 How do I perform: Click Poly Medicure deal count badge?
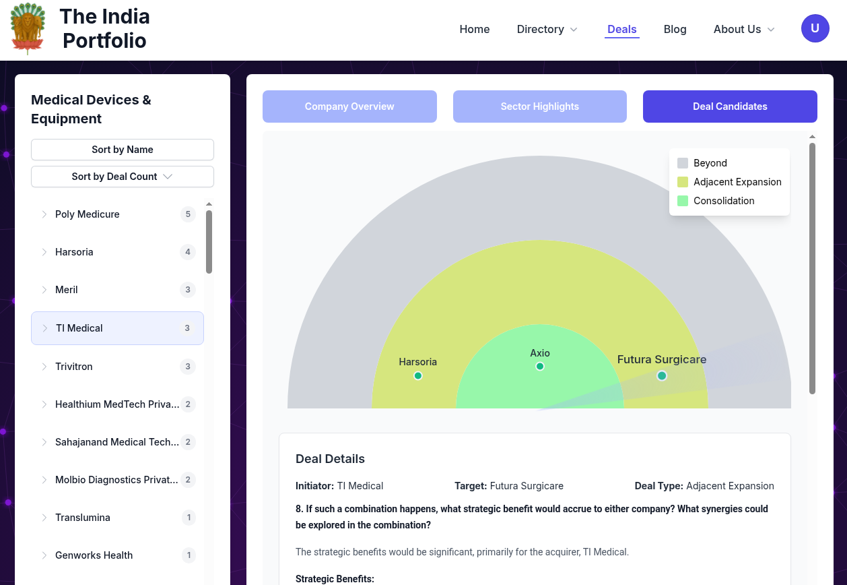tap(188, 214)
